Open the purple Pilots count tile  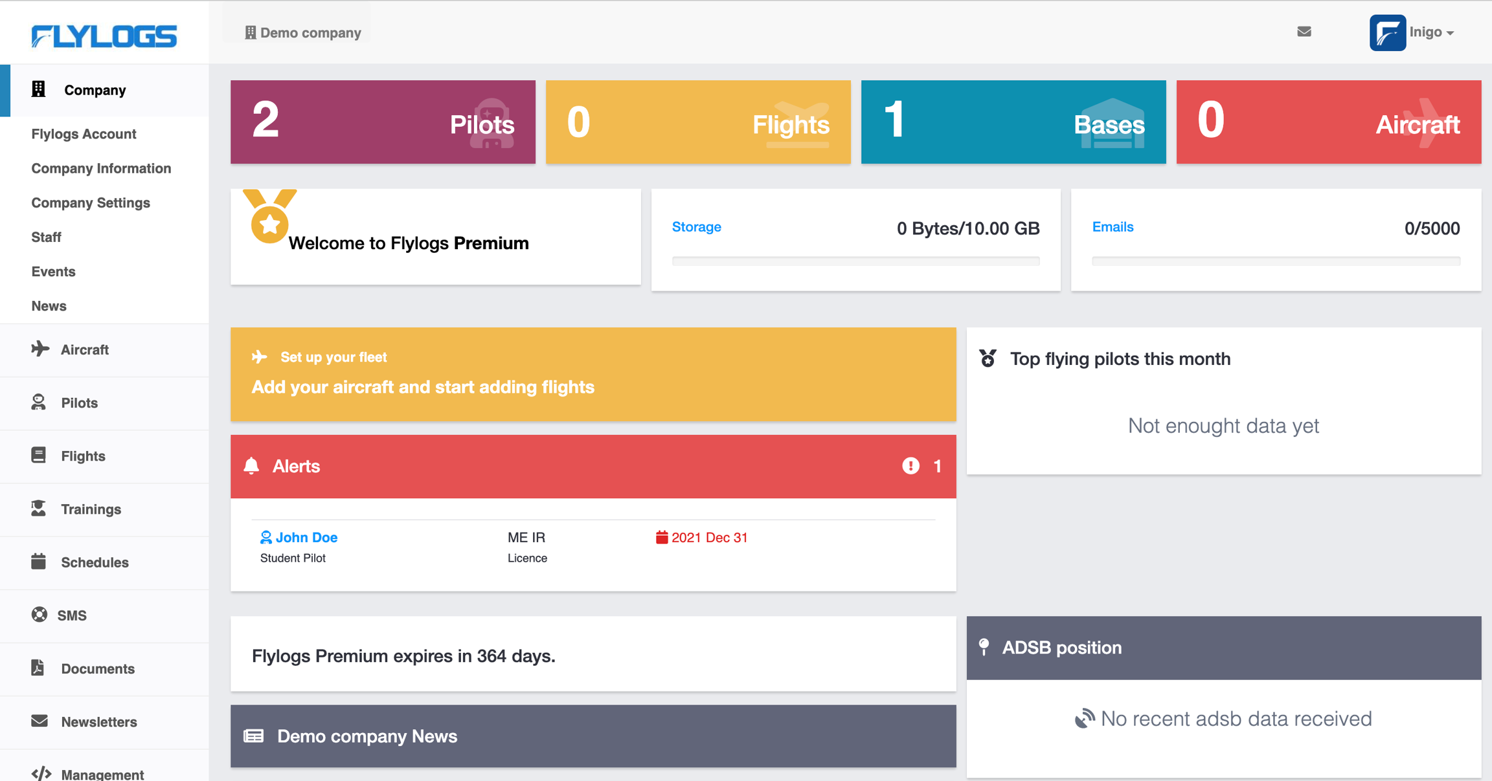(x=383, y=122)
